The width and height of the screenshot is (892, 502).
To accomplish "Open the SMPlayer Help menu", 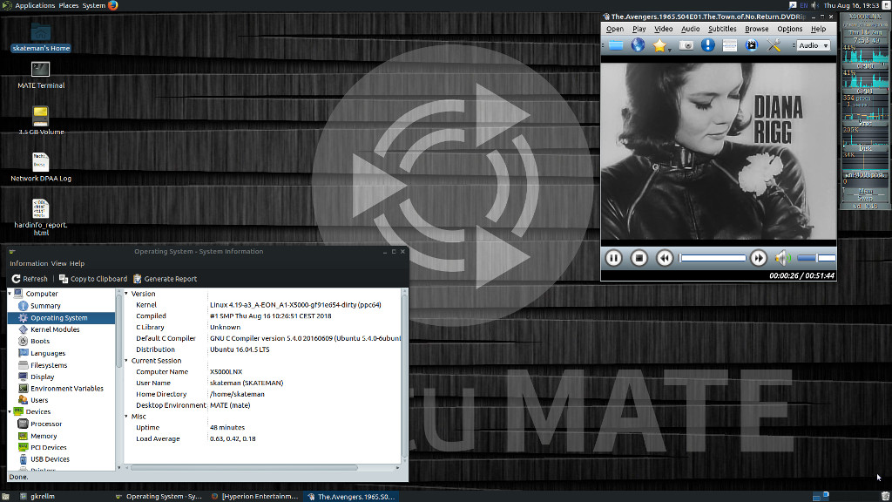I will click(x=818, y=29).
